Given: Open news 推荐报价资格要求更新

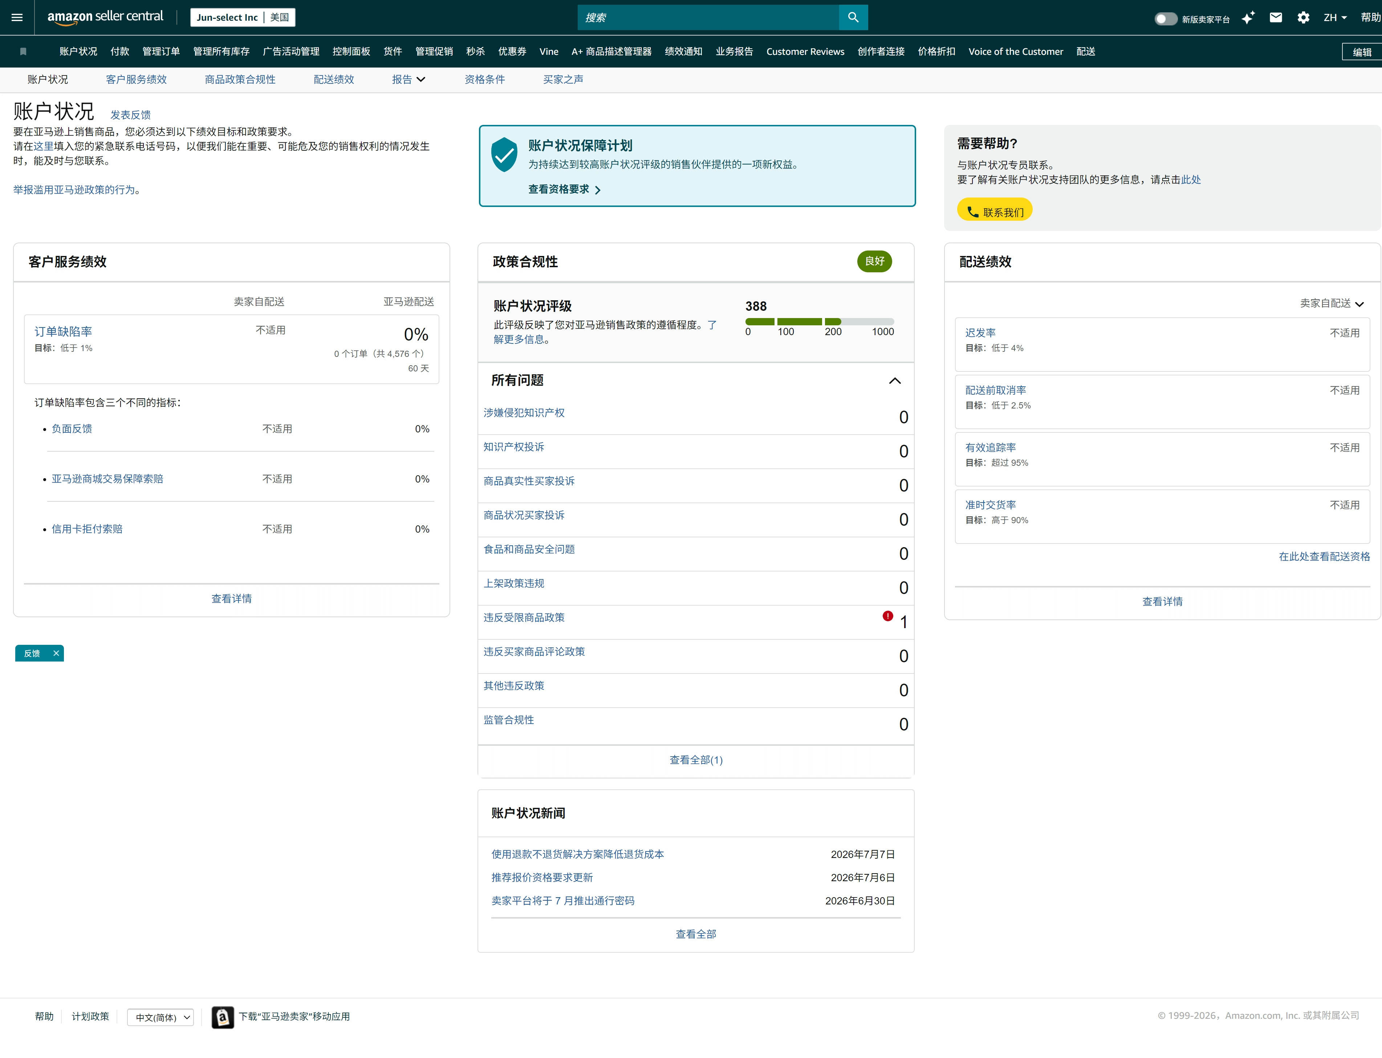Looking at the screenshot, I should (x=542, y=877).
